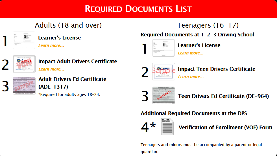Click the teen Learner's License title text
The image size is (277, 156).
point(199,45)
